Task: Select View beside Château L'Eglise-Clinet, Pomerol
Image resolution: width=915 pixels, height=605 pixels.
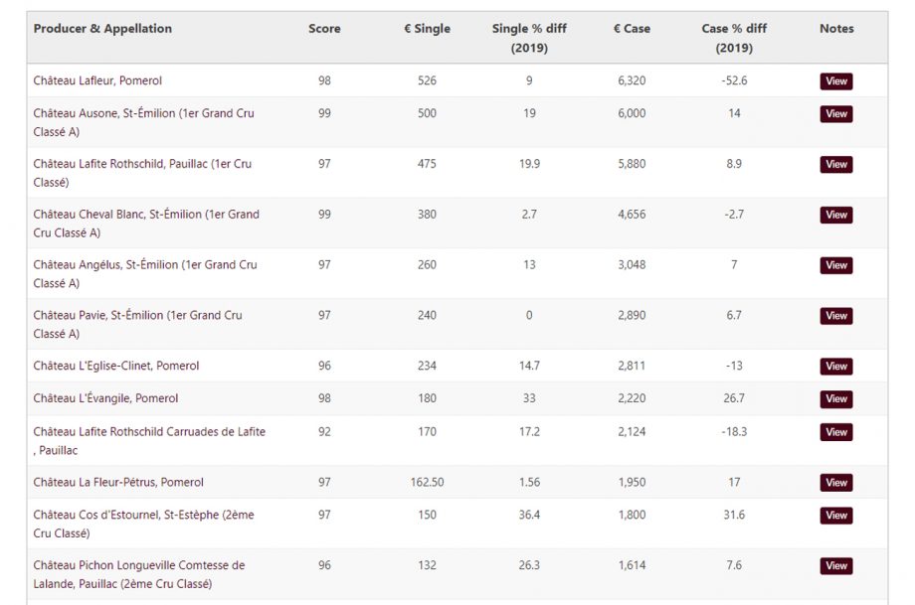Action: click(x=835, y=366)
